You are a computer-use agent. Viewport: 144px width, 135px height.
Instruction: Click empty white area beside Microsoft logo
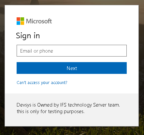92,21
